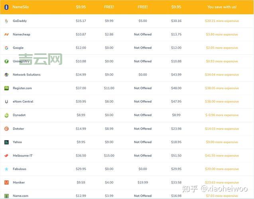Click the Moniker logo icon
The height and width of the screenshot is (199, 254).
point(6,182)
